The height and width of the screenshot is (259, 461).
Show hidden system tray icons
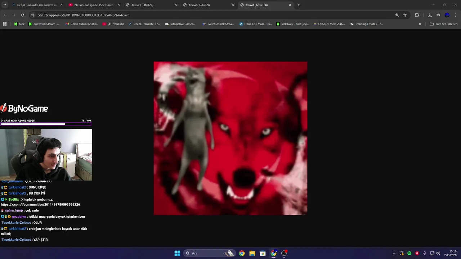(x=394, y=253)
